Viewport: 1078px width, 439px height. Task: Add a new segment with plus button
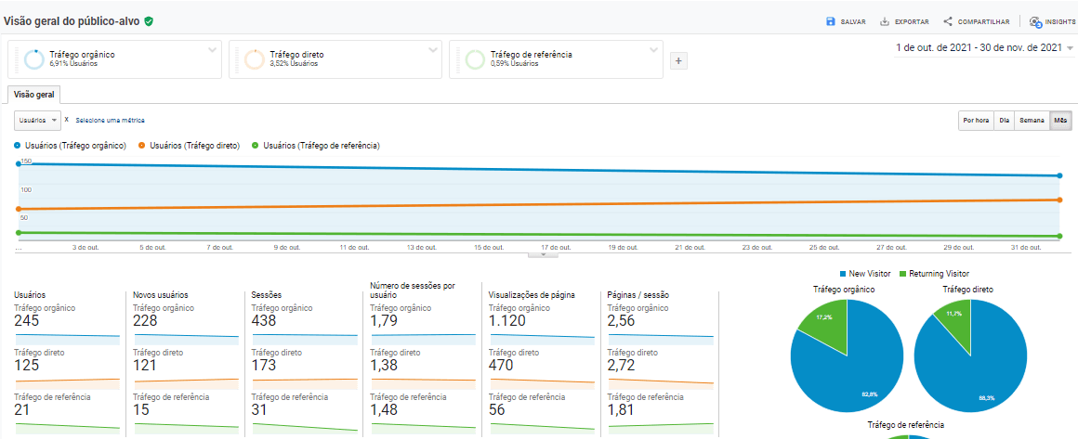[678, 61]
